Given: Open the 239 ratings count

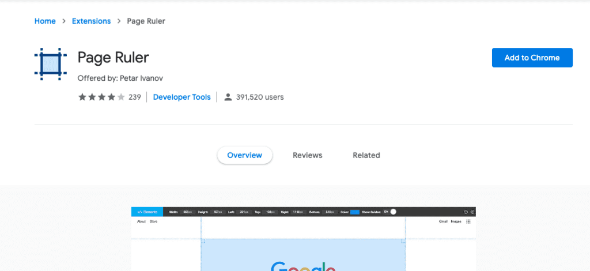Looking at the screenshot, I should (x=135, y=97).
